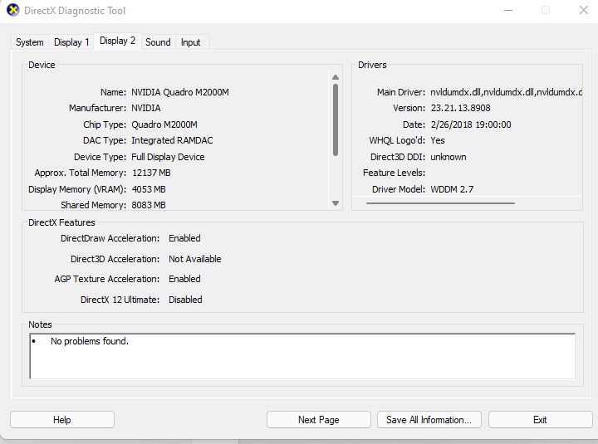The image size is (598, 444).
Task: Open the Display 1 tab
Action: pos(71,42)
